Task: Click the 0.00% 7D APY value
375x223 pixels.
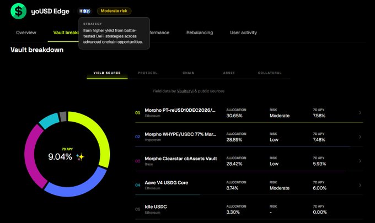Action: 320,212
